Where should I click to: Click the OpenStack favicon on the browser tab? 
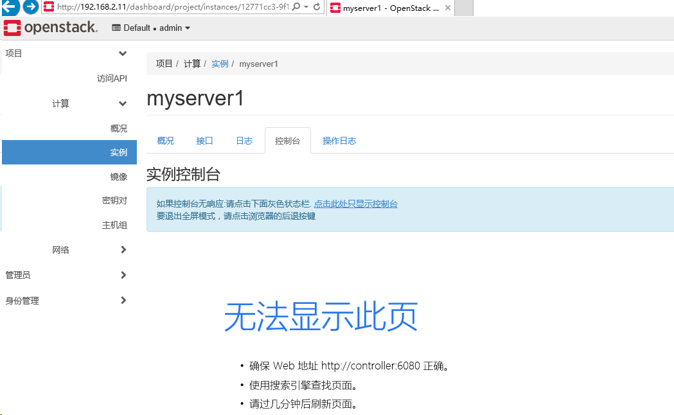[334, 7]
